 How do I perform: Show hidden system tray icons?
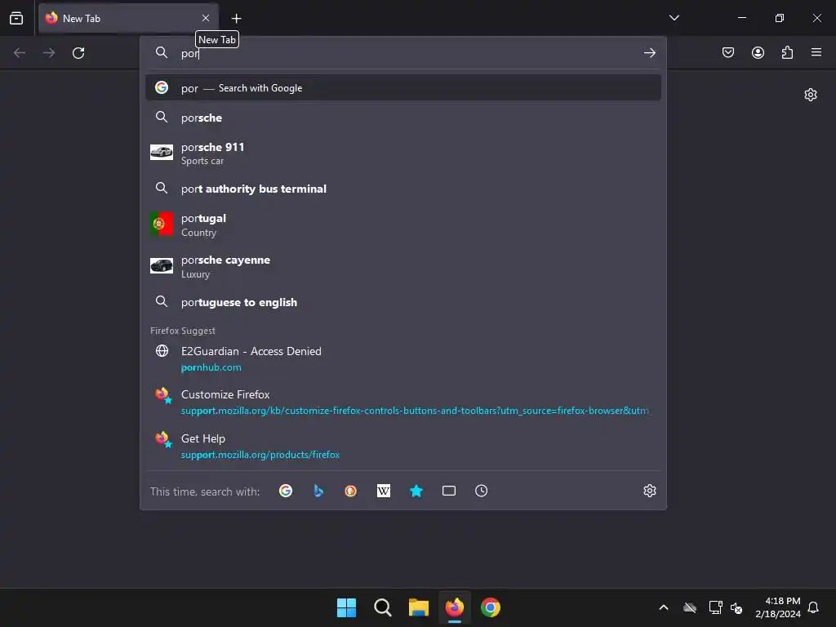point(664,607)
